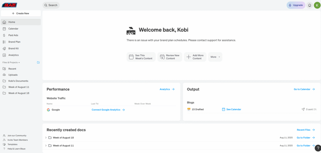Click the Brand Kit tag icon
Viewport: 321px width, 153px height.
(4, 49)
